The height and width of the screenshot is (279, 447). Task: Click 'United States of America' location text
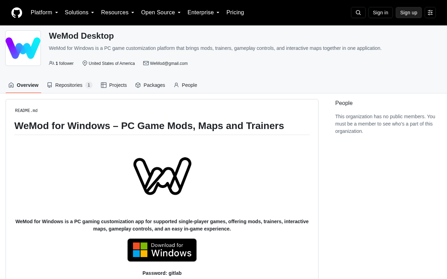112,63
